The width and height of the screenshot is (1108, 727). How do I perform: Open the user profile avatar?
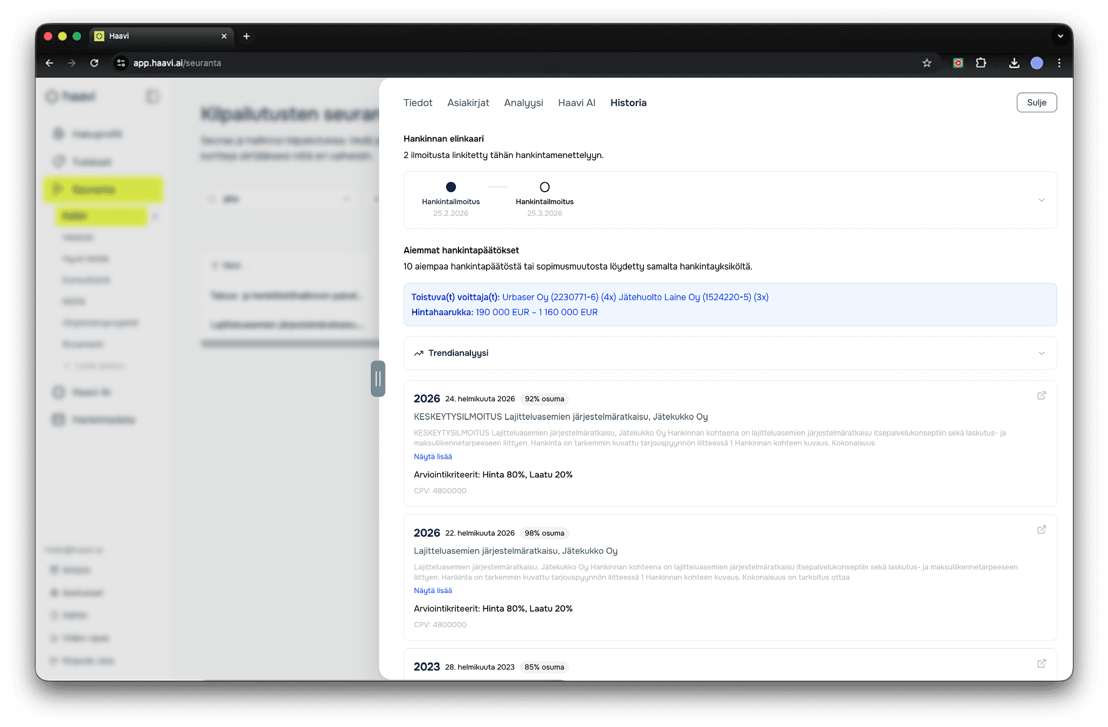(1037, 63)
